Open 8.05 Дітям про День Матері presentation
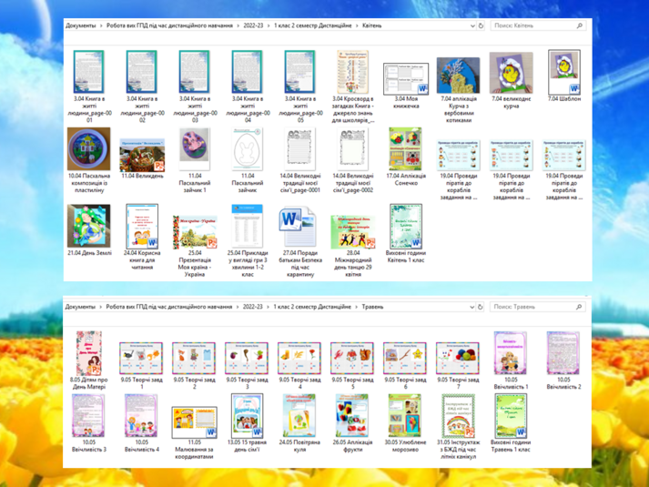The height and width of the screenshot is (487, 649). (88, 360)
